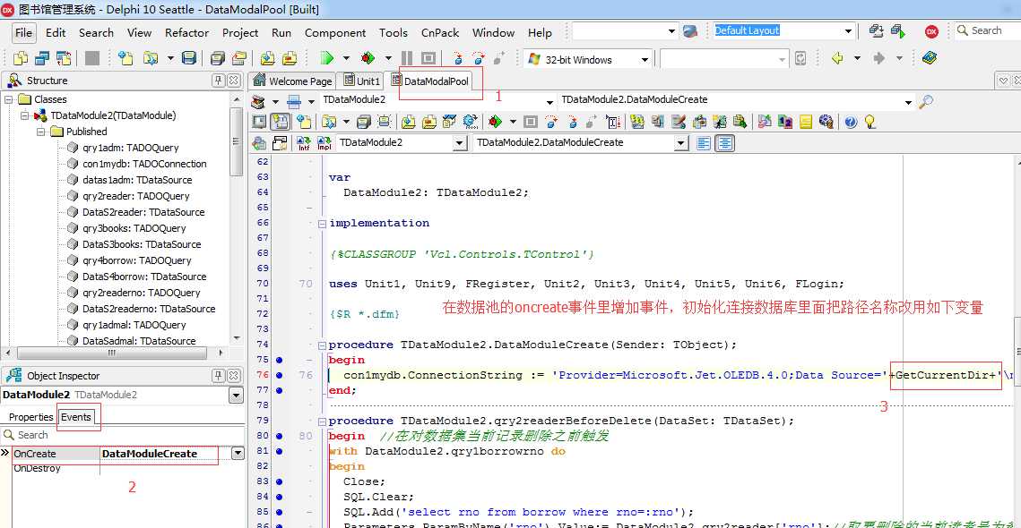The height and width of the screenshot is (528, 1021).
Task: Toggle the centered layout button in editor toolbar
Action: pos(724,143)
